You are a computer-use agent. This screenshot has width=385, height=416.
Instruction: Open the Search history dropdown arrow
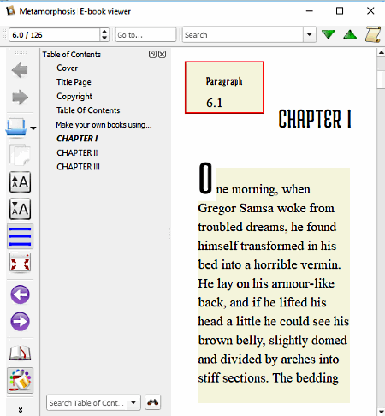coord(310,34)
